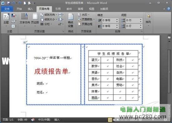Image resolution: width=172 pixels, height=123 pixels.
Task: Toggle the 插入 insert mode indicator
Action: pos(57,120)
